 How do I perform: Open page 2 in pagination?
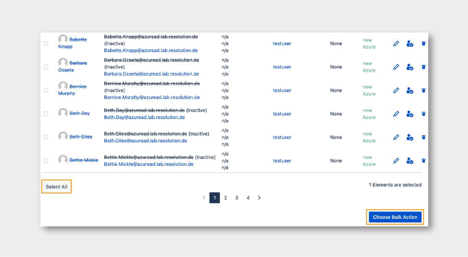pyautogui.click(x=225, y=198)
